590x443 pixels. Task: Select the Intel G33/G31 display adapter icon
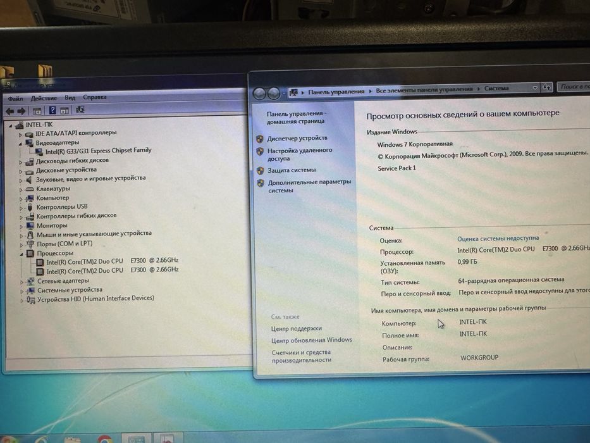(39, 152)
